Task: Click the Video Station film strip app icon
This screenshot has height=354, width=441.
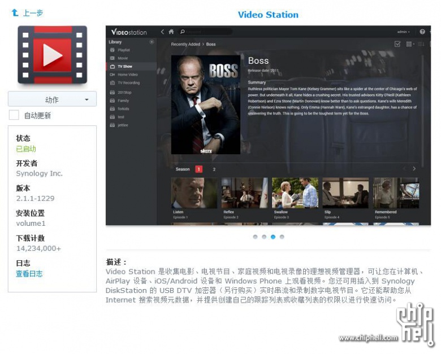Action: [x=53, y=55]
